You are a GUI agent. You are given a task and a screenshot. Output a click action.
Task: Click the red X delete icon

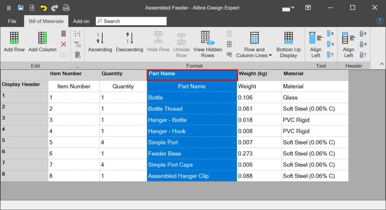[64, 44]
